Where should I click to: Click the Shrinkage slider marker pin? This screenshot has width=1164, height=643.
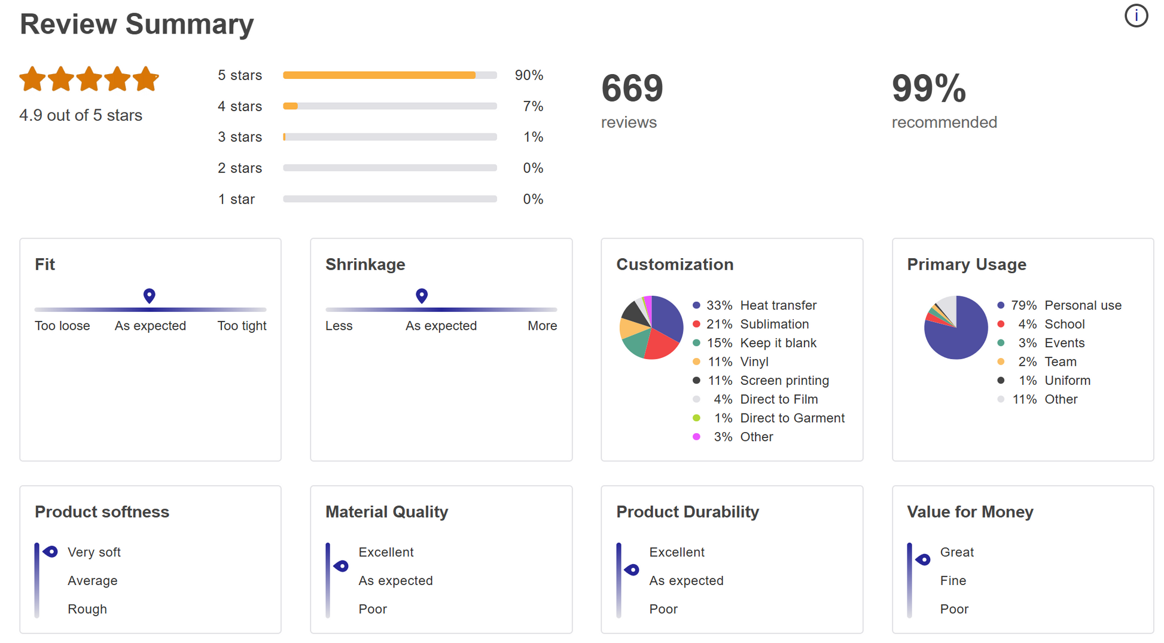[x=422, y=295]
